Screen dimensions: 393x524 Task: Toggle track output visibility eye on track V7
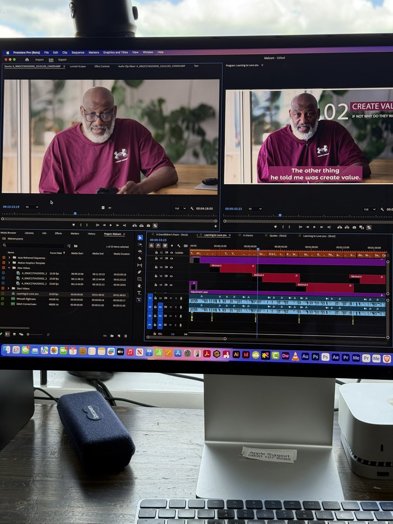pos(172,259)
